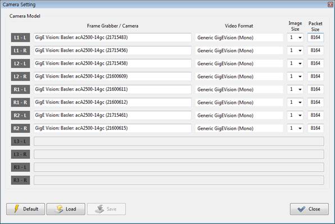Viewport: 335px width, 224px height.
Task: Select the R2 - L camera label
Action: coord(20,116)
